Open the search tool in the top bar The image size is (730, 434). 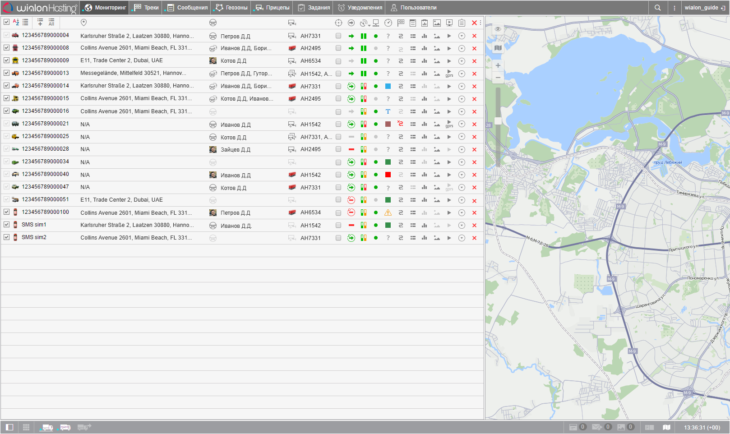(657, 8)
